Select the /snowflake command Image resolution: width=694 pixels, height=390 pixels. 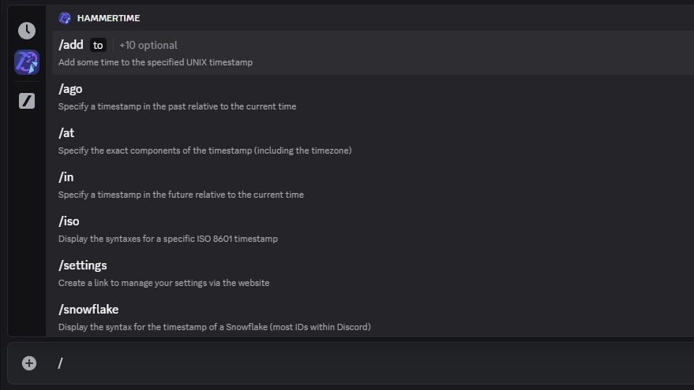click(373, 318)
